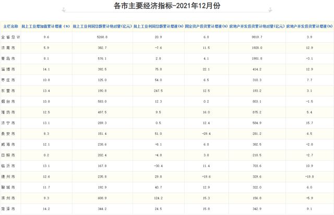Viewport: 334px width, 215px height.
Task: Click 德州市 real estate growth value -19.8
Action: pos(309,176)
